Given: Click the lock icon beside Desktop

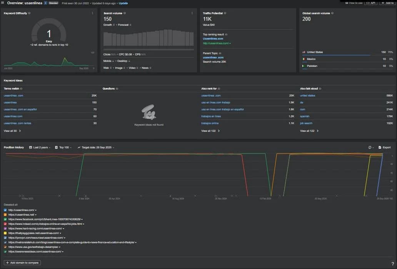Looking at the screenshot, I should [x=129, y=61].
